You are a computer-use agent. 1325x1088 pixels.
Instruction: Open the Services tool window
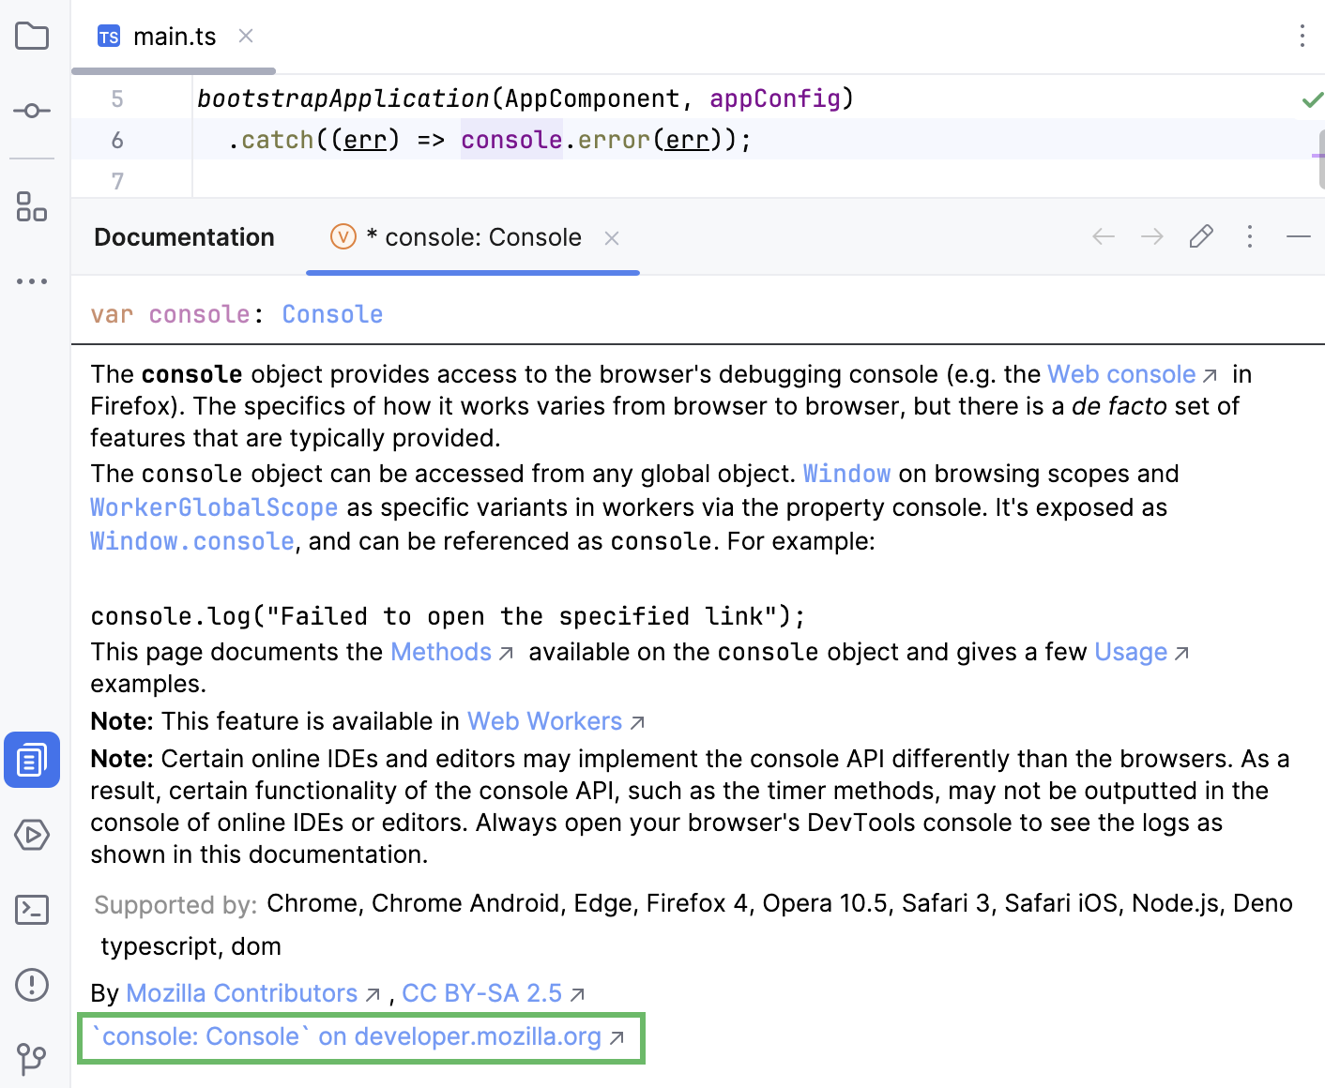[x=32, y=835]
